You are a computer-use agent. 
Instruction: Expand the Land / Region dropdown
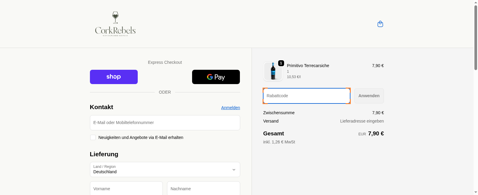point(165,169)
